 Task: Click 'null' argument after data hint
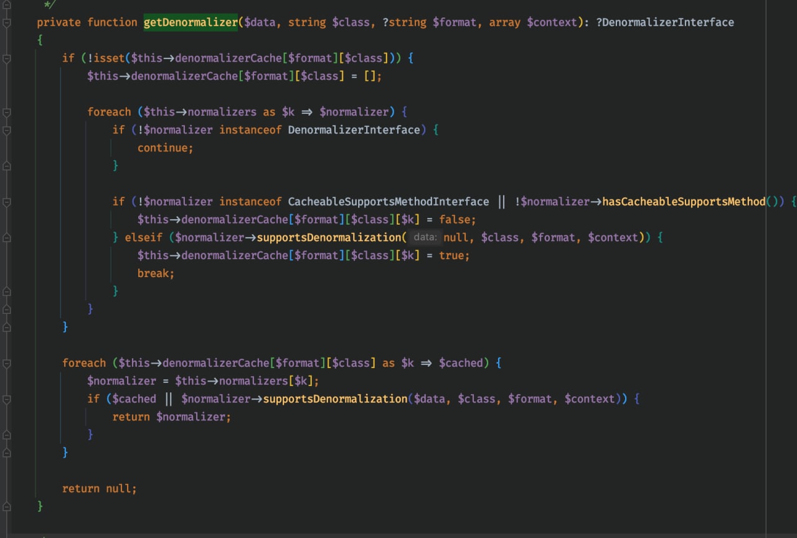point(456,237)
